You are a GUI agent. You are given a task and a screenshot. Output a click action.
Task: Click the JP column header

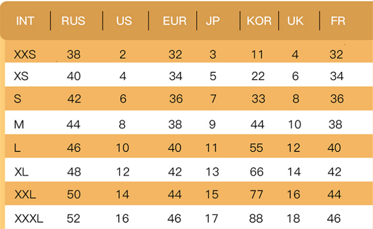click(213, 21)
